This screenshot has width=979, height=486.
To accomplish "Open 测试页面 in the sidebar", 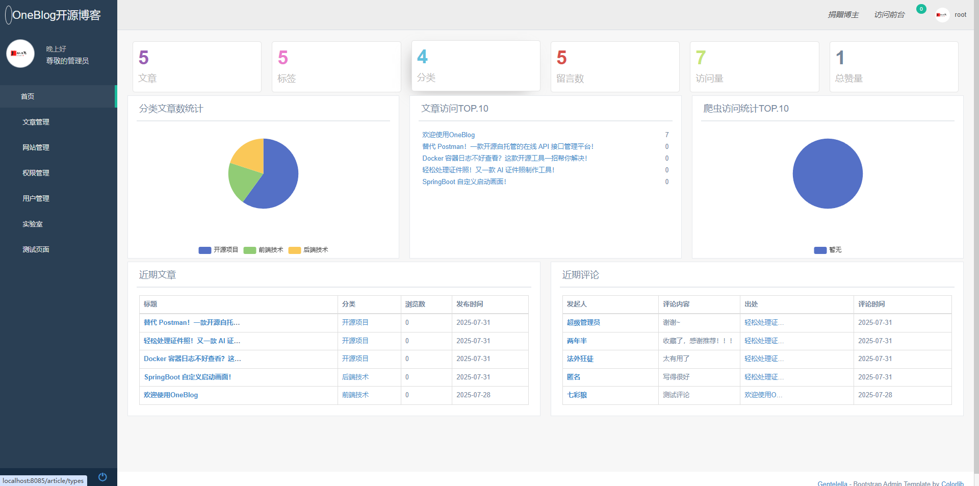I will pyautogui.click(x=36, y=249).
